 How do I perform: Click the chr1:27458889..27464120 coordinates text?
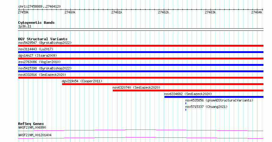(x=39, y=7)
